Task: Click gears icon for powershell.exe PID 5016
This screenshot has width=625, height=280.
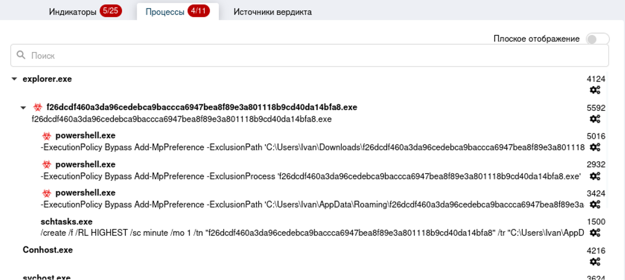Action: tap(595, 147)
